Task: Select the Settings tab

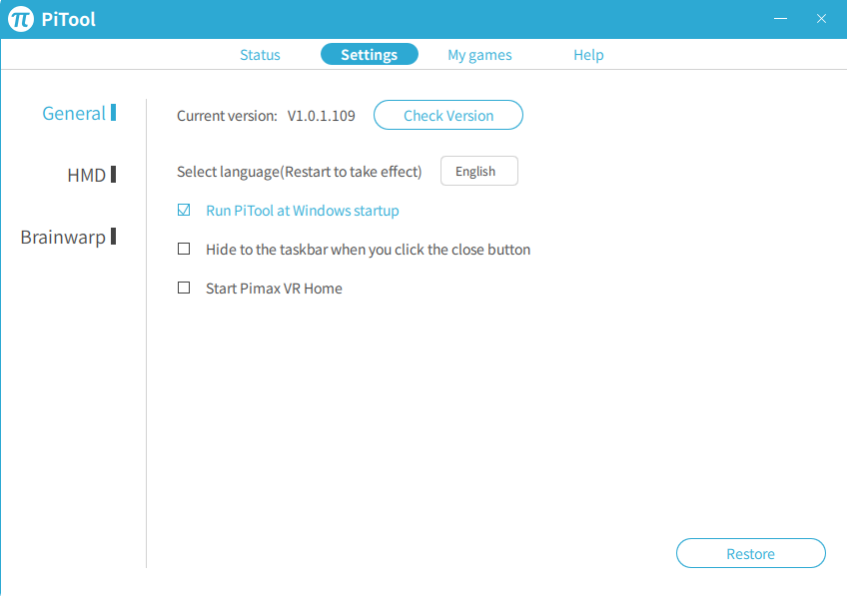Action: [x=369, y=54]
